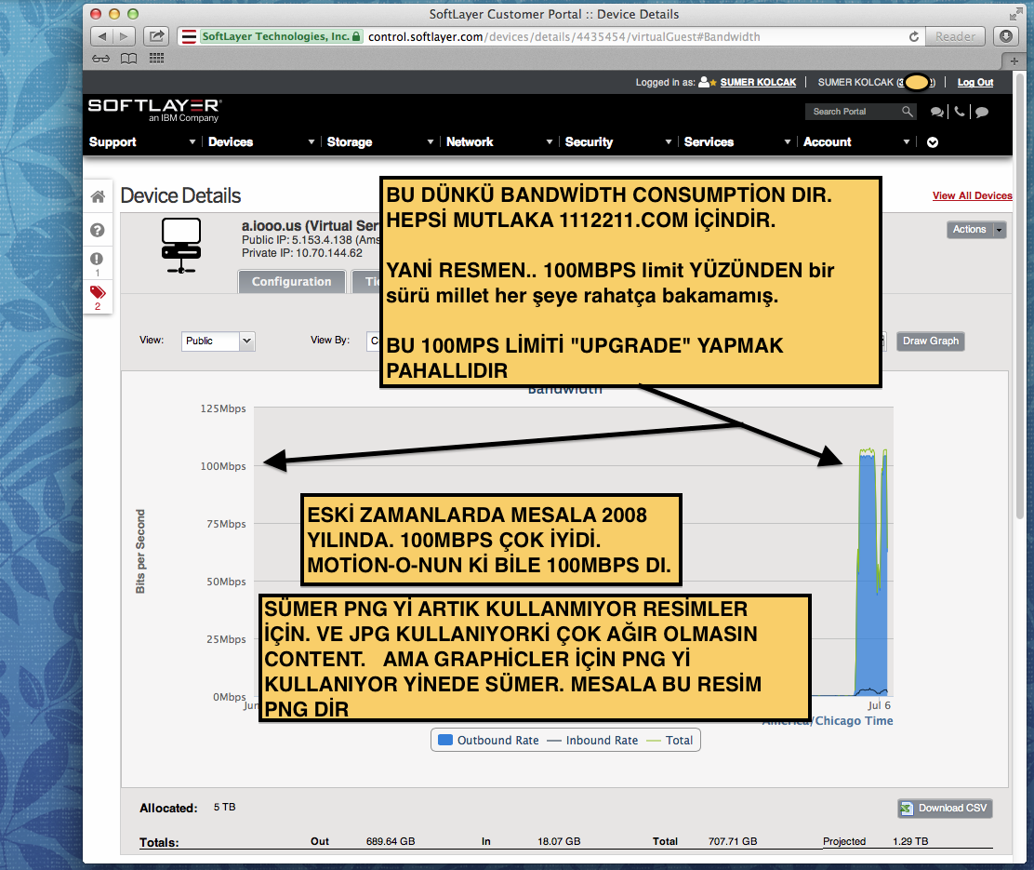1034x870 pixels.
Task: Click Safari's Reader button
Action: tap(955, 36)
